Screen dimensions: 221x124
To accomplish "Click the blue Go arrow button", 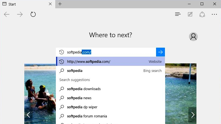I will click(161, 52).
